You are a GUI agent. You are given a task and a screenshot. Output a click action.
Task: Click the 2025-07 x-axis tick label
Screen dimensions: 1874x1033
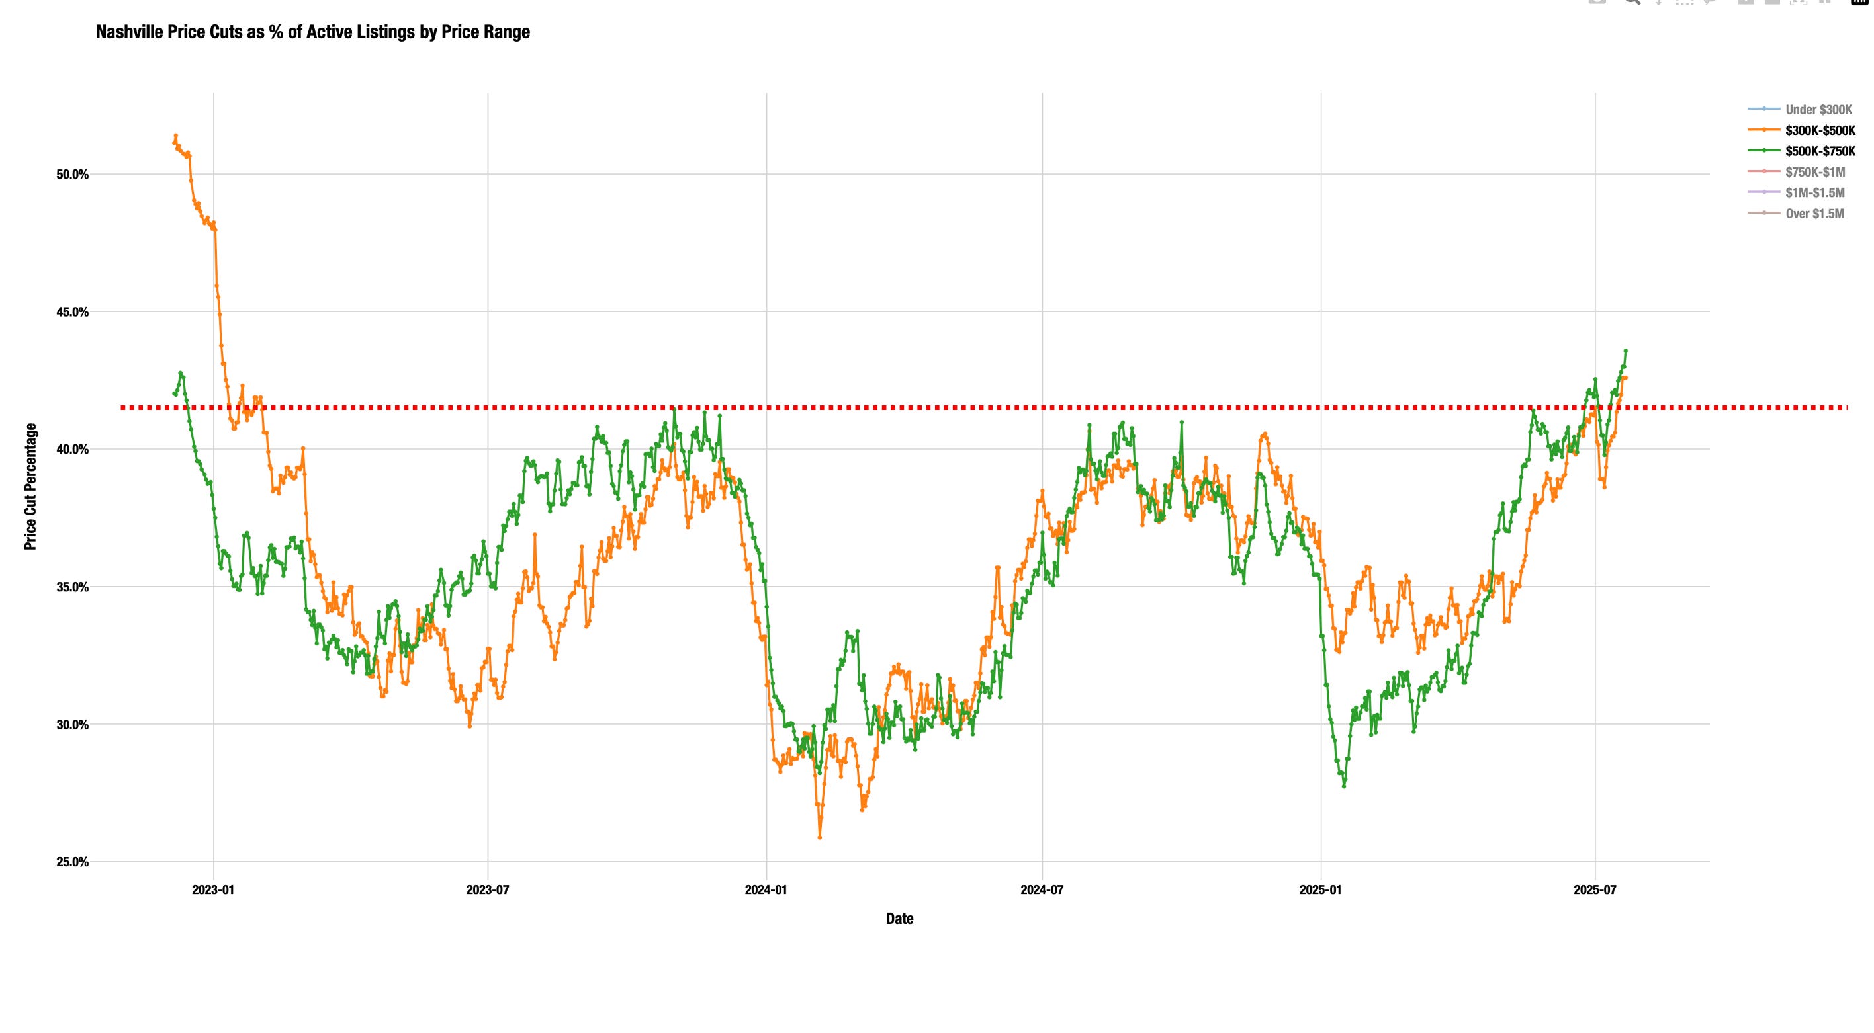point(1595,889)
